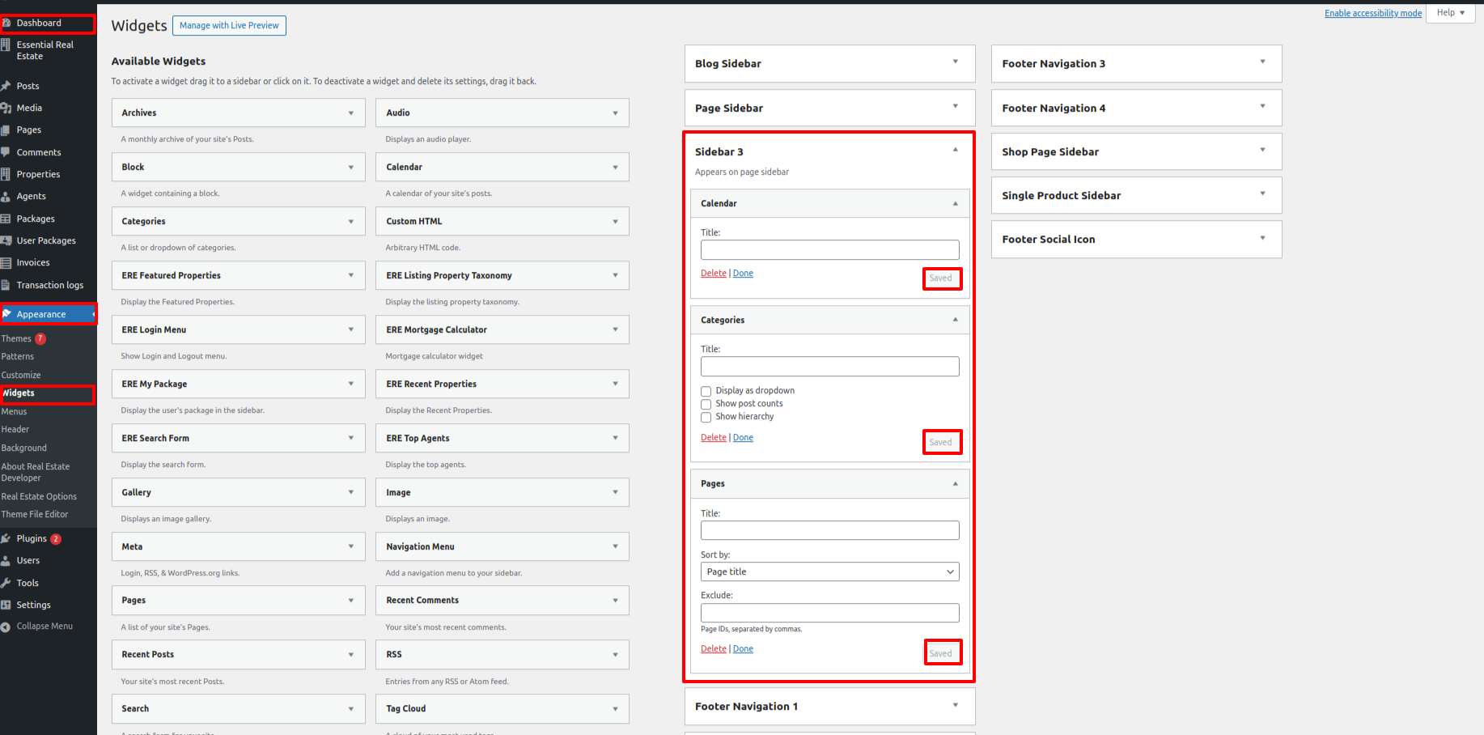The height and width of the screenshot is (735, 1484).
Task: Open the Help tab at top right
Action: coord(1451,13)
